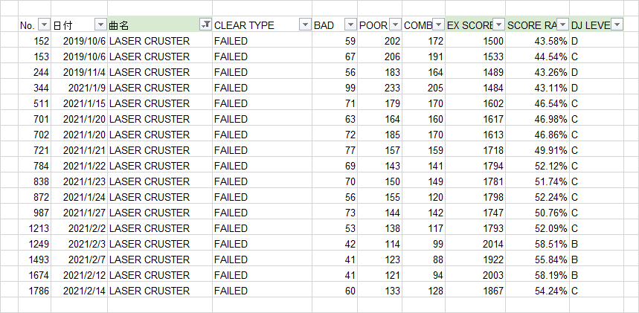The image size is (639, 313).
Task: Open the BAD column filter arrow
Action: (x=350, y=25)
